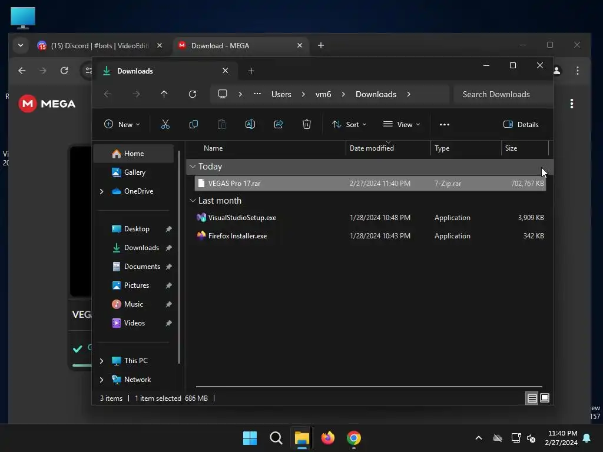Open the See more three-dot toolbar menu
Image resolution: width=603 pixels, height=452 pixels.
coord(445,125)
